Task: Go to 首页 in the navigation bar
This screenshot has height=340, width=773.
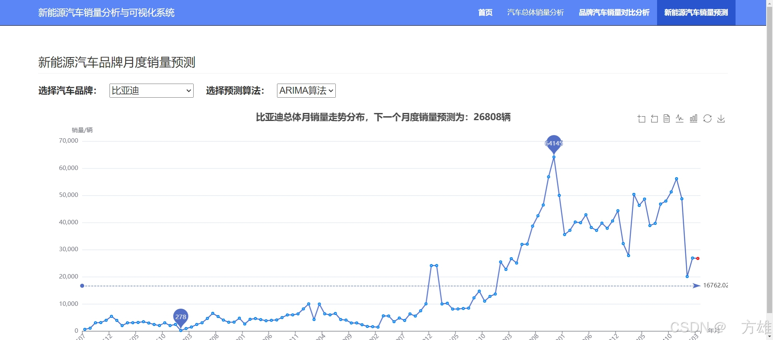Action: [485, 12]
